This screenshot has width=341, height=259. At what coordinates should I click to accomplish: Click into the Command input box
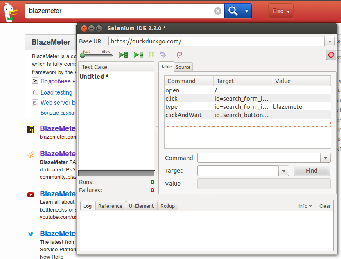coord(259,158)
